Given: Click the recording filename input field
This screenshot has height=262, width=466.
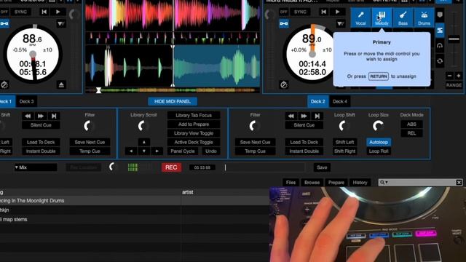Looking at the screenshot, I should pos(264,167).
